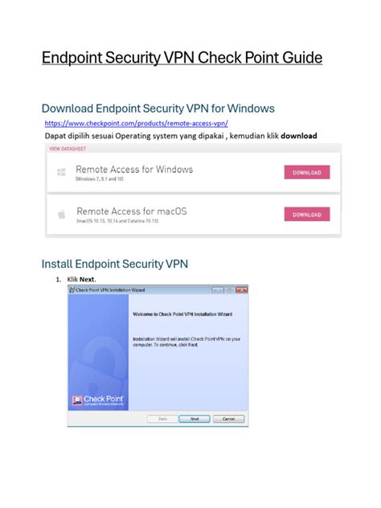Screen dimensions: 381x508
Task: Click the wizard maximize button
Action: [x=230, y=290]
